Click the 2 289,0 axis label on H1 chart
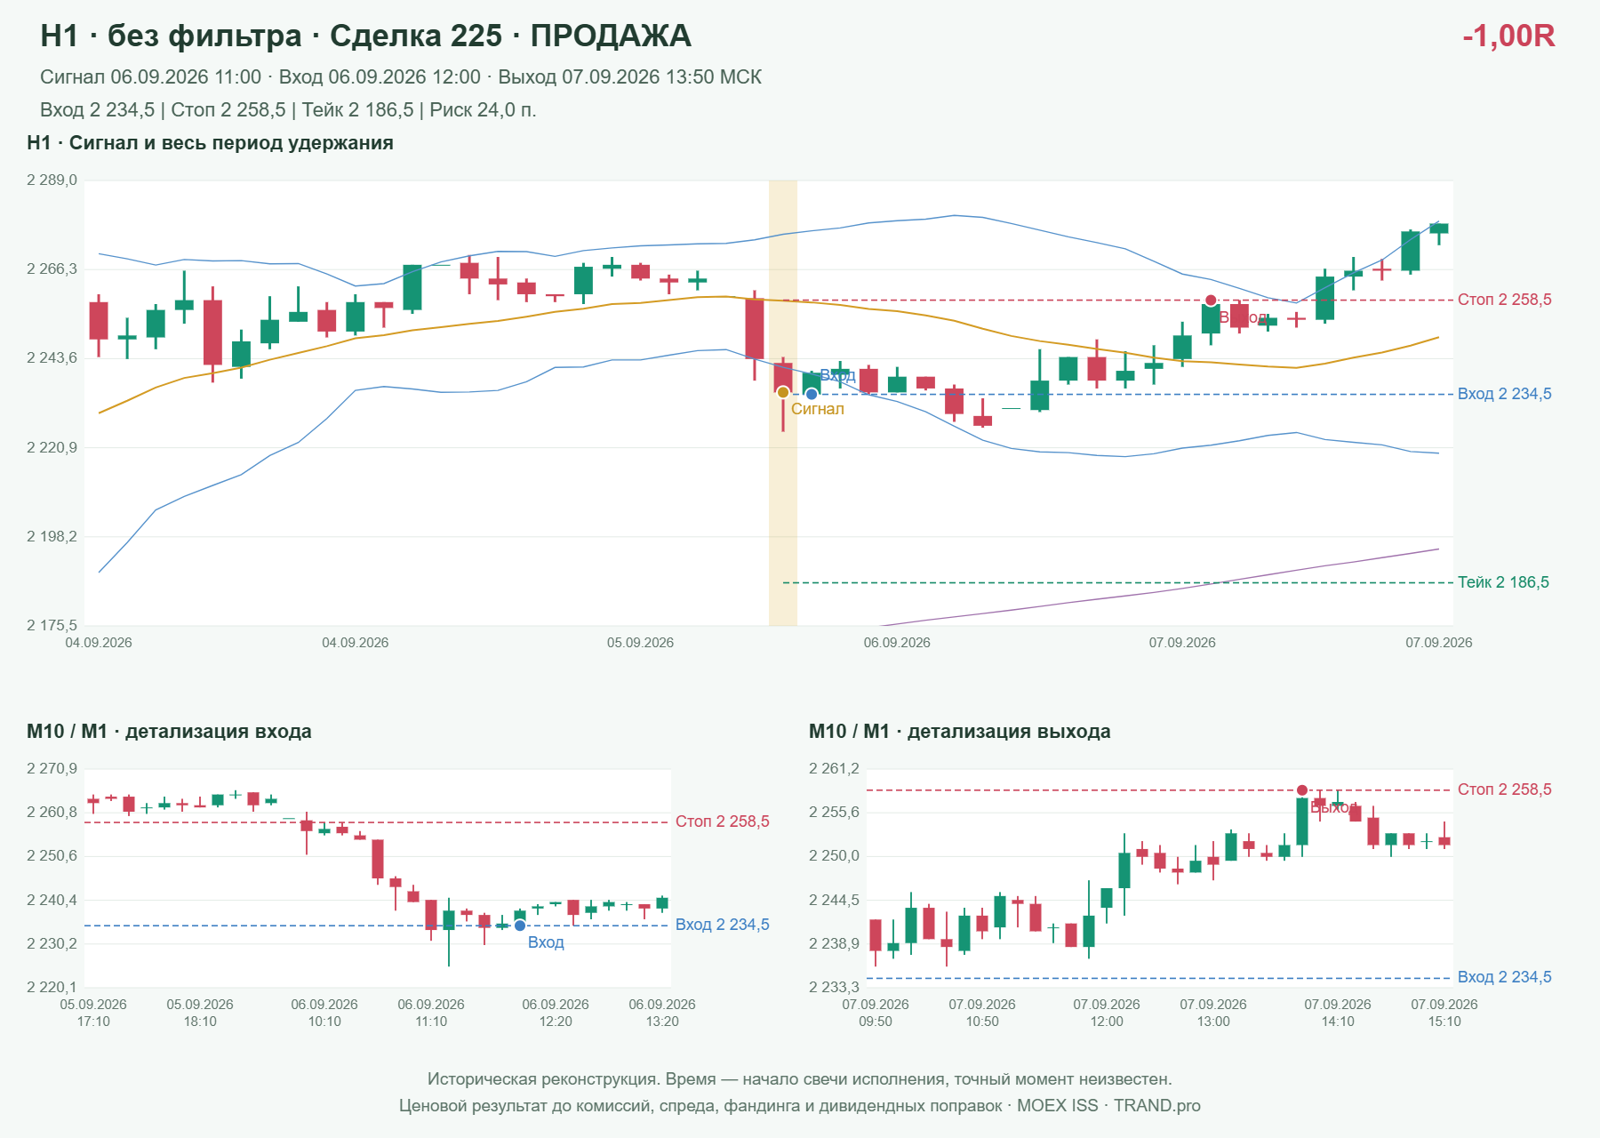 click(52, 180)
